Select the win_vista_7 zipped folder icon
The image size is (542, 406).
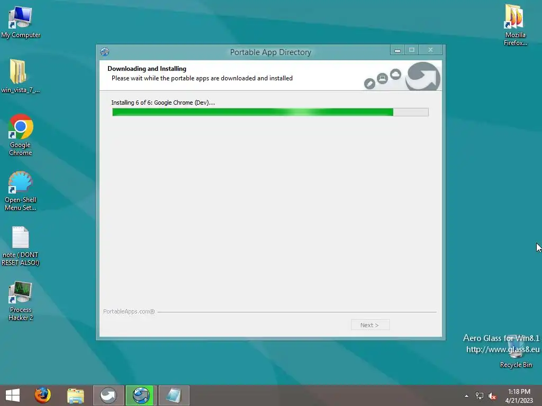pos(20,76)
